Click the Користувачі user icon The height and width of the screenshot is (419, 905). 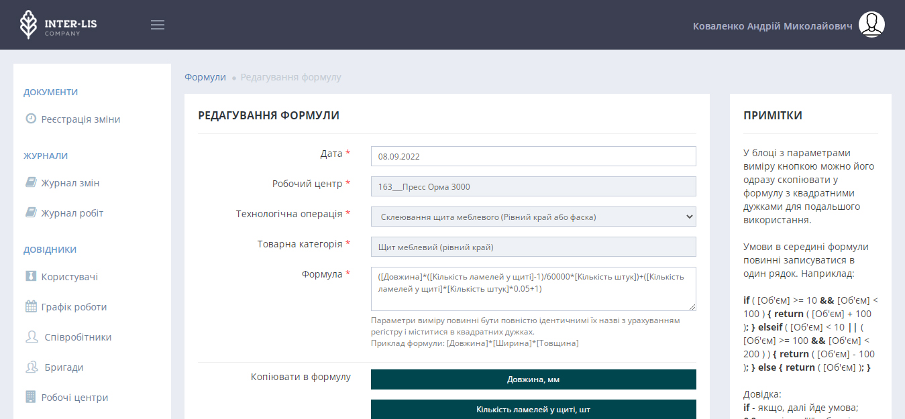click(31, 276)
